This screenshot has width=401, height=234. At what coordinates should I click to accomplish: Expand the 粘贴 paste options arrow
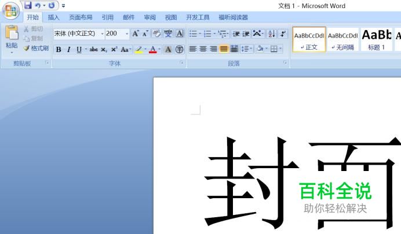pos(12,53)
